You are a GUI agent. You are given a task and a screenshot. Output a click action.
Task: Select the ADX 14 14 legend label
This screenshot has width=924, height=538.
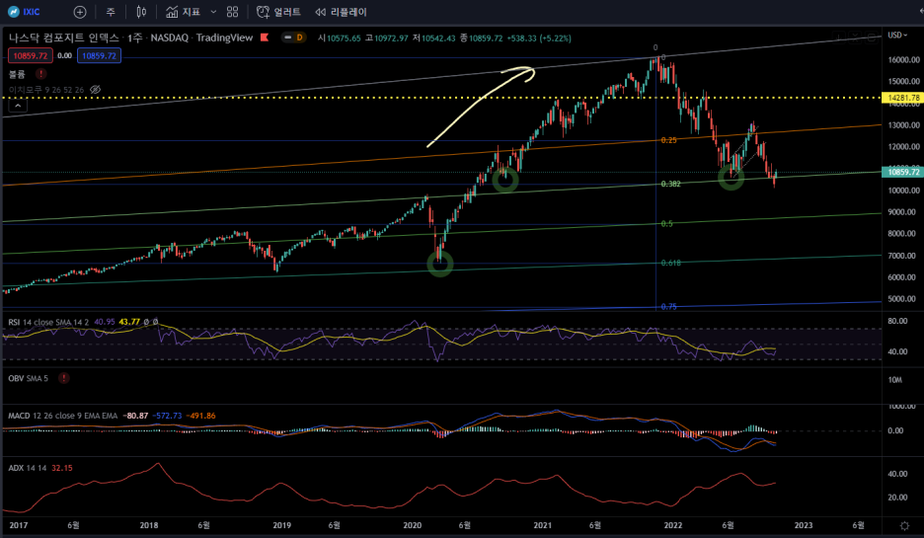coord(27,468)
